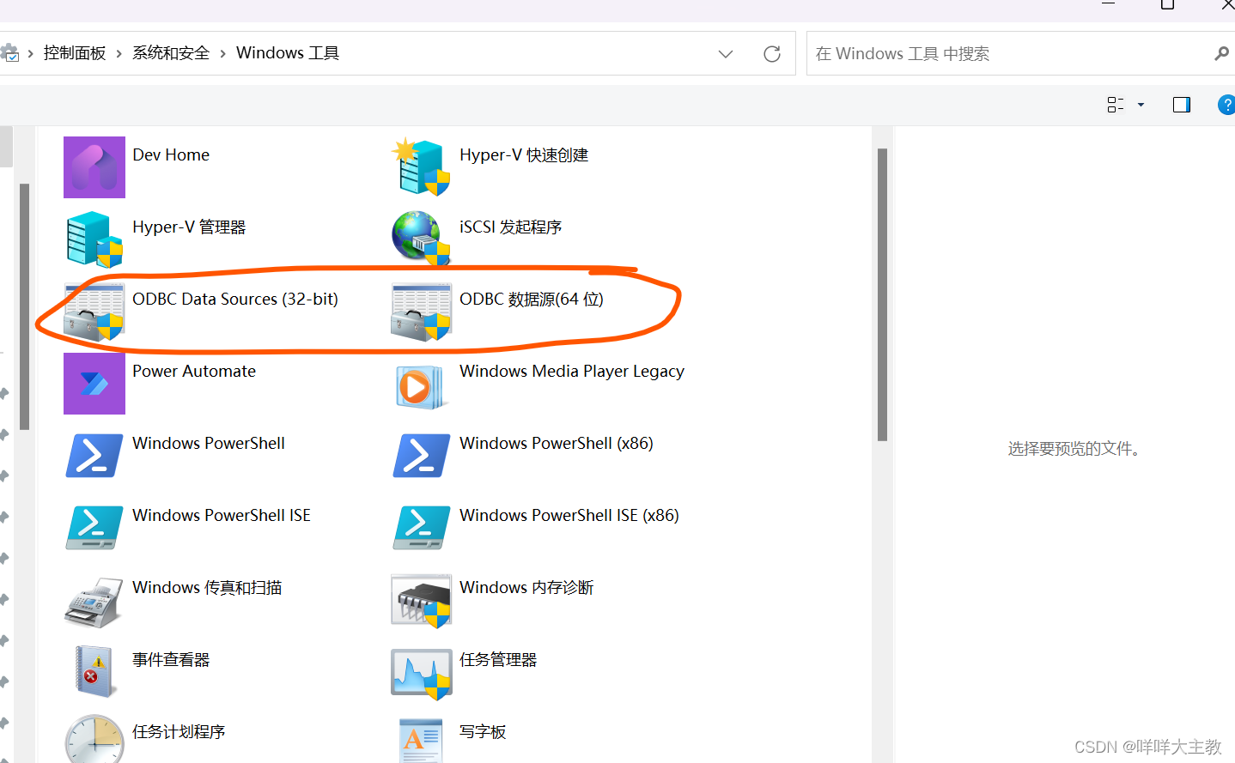Open the view options dropdown
The image size is (1235, 763).
coord(1125,105)
